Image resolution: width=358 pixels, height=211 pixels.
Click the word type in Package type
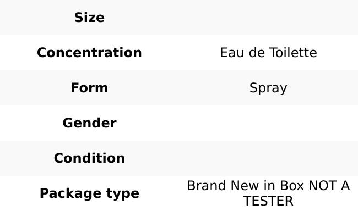(123, 193)
